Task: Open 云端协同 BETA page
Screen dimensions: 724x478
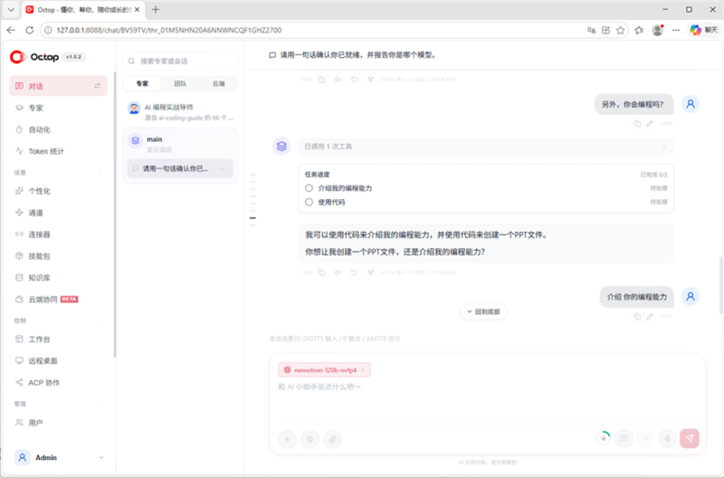Action: [x=58, y=299]
